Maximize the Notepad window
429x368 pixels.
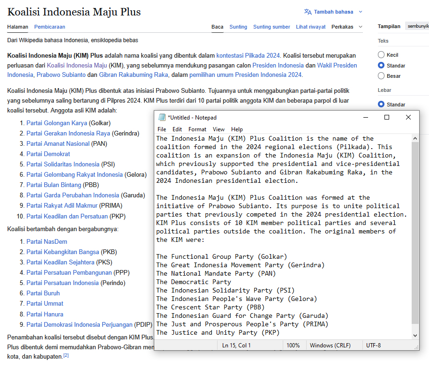click(387, 117)
